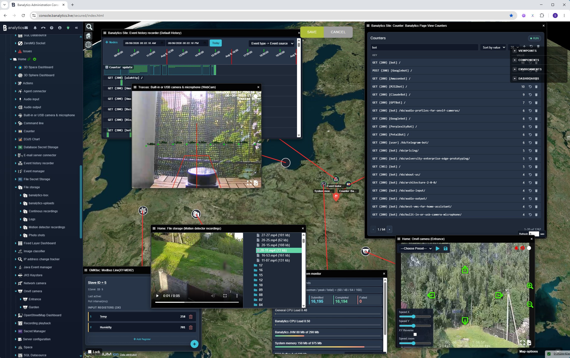The image size is (570, 358).
Task: Click Today button in event history
Action: pos(215,43)
